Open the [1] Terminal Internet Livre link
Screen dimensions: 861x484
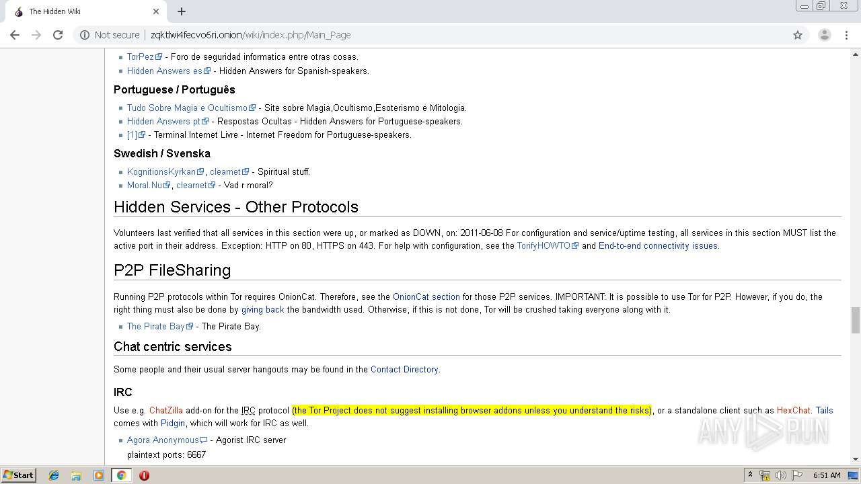point(132,134)
